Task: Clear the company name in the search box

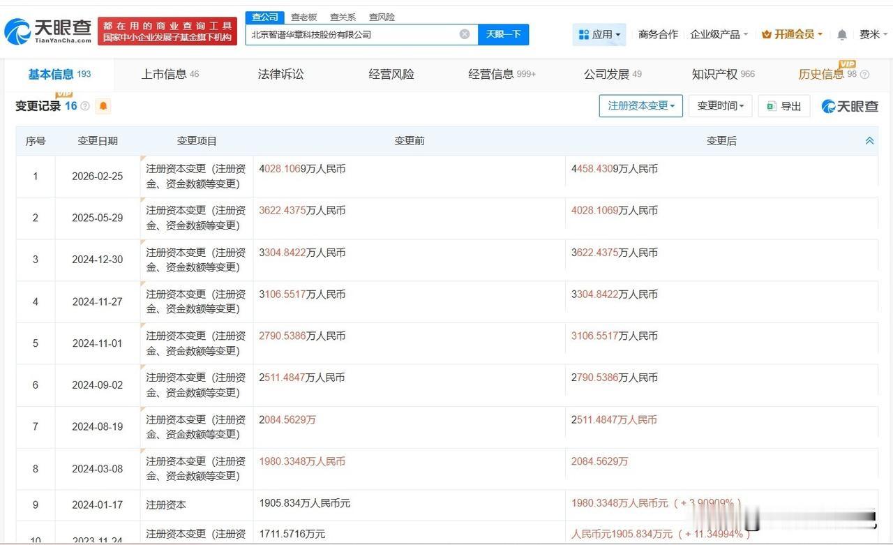Action: [465, 34]
